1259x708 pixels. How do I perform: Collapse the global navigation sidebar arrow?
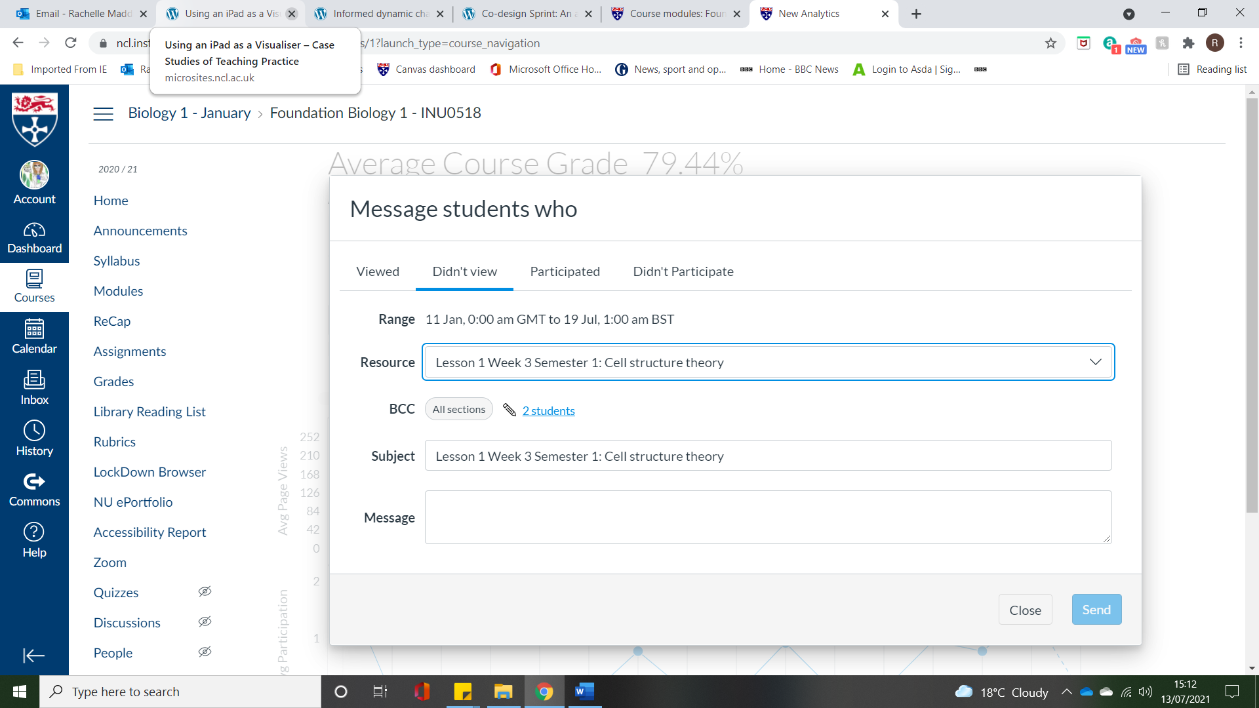[33, 655]
